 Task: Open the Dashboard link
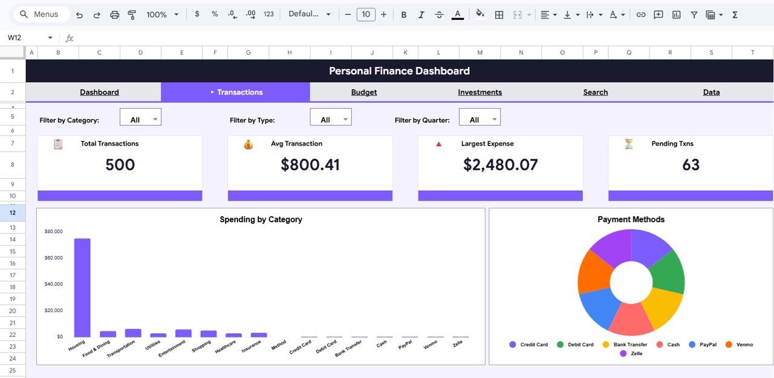tap(99, 92)
